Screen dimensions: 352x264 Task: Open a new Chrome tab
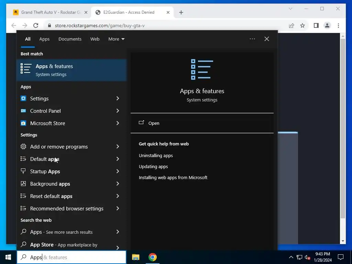pos(181,12)
